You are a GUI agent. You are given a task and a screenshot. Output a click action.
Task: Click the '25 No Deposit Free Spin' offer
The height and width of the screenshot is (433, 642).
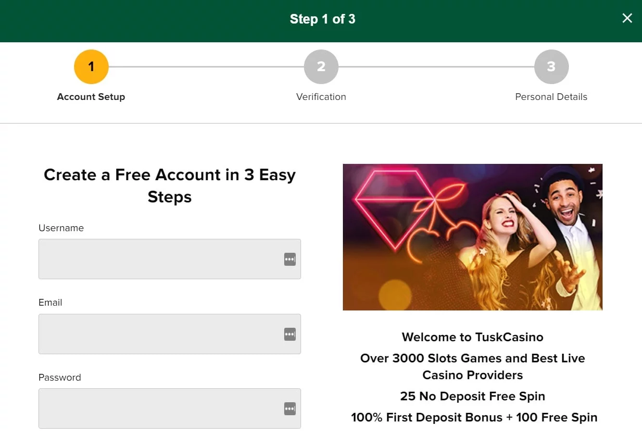tap(472, 396)
